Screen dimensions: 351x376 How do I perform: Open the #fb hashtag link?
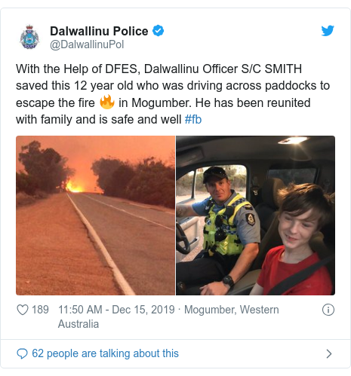[x=193, y=120]
